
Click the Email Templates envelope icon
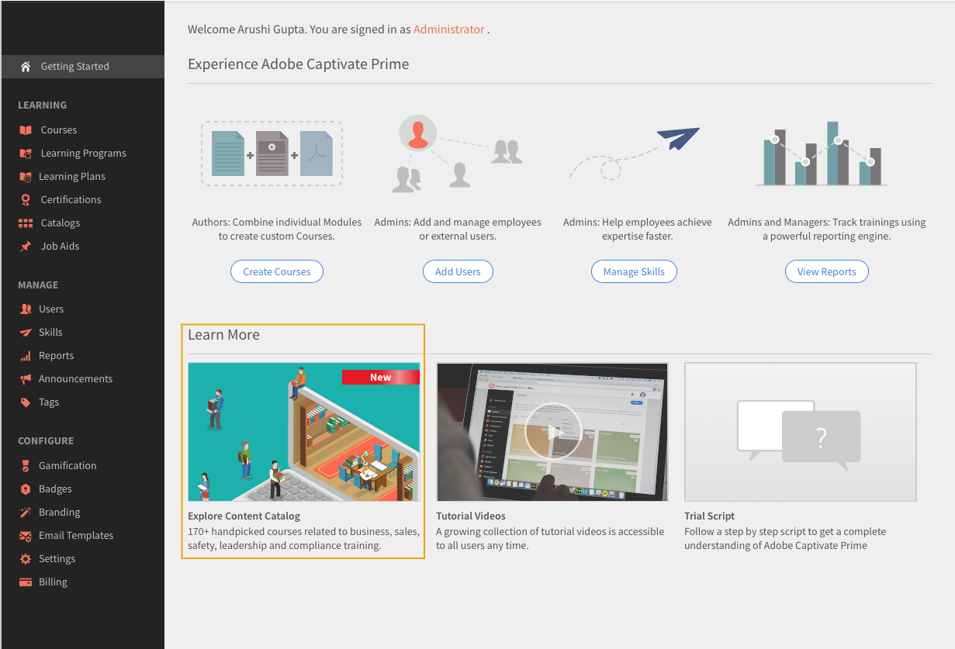(x=26, y=536)
